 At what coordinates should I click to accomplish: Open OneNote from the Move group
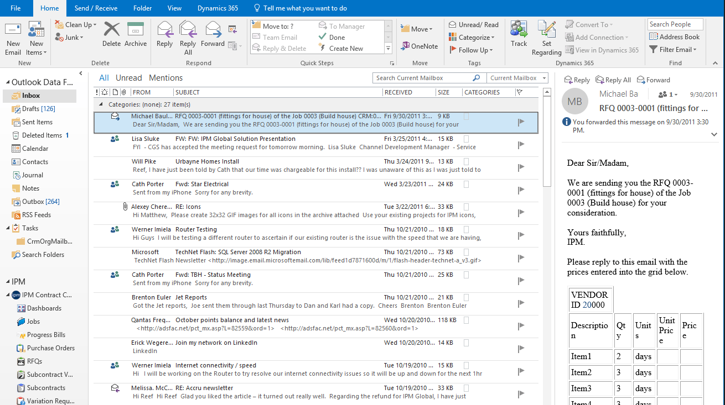420,46
